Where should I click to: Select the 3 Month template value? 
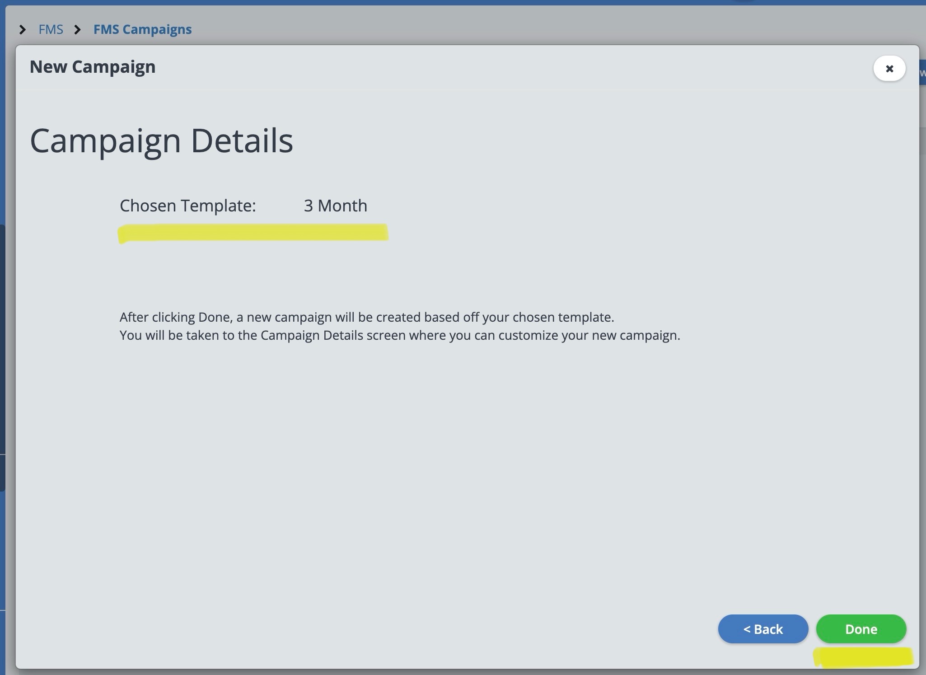point(335,206)
